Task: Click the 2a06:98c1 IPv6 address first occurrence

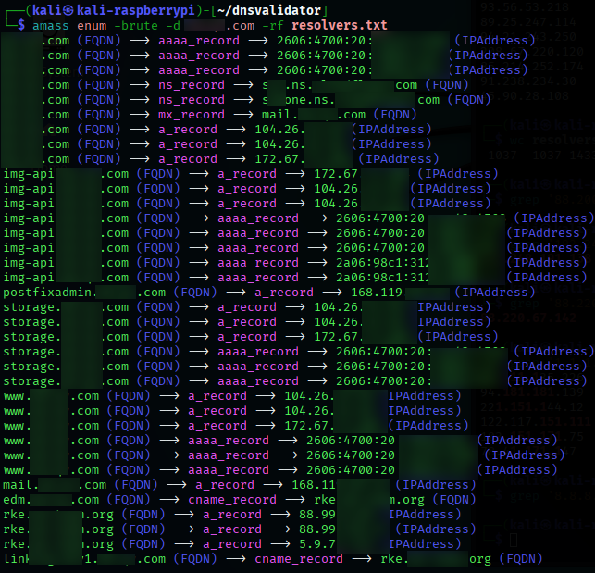Action: (382, 263)
